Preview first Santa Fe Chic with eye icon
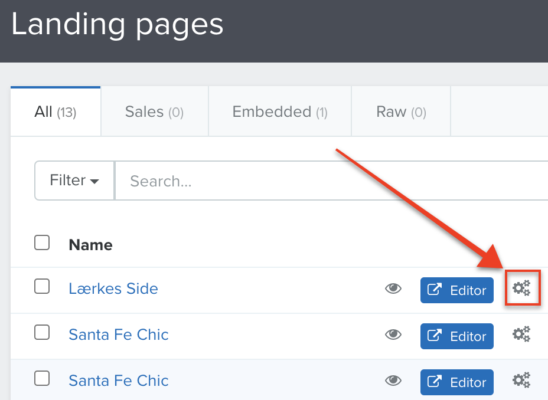548x400 pixels. (x=393, y=335)
